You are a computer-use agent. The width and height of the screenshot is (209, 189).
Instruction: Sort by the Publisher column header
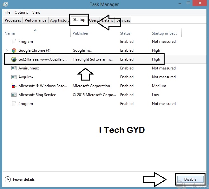pos(80,33)
